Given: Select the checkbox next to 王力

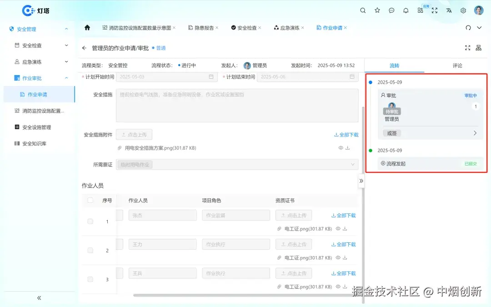Looking at the screenshot, I should point(90,250).
